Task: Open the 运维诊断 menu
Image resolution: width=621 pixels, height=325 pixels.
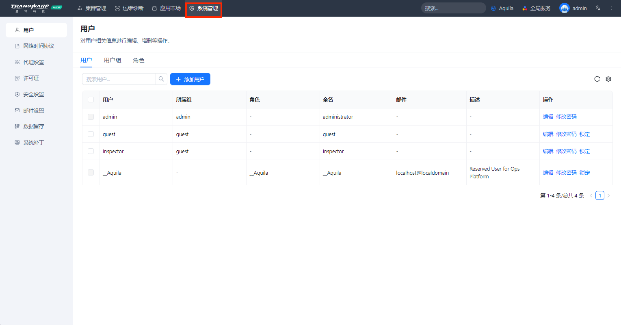Action: [129, 8]
